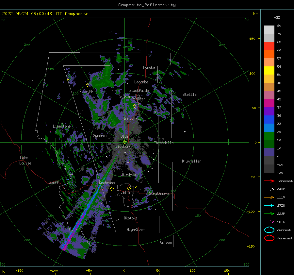Click the RockyMH label

click(86, 92)
